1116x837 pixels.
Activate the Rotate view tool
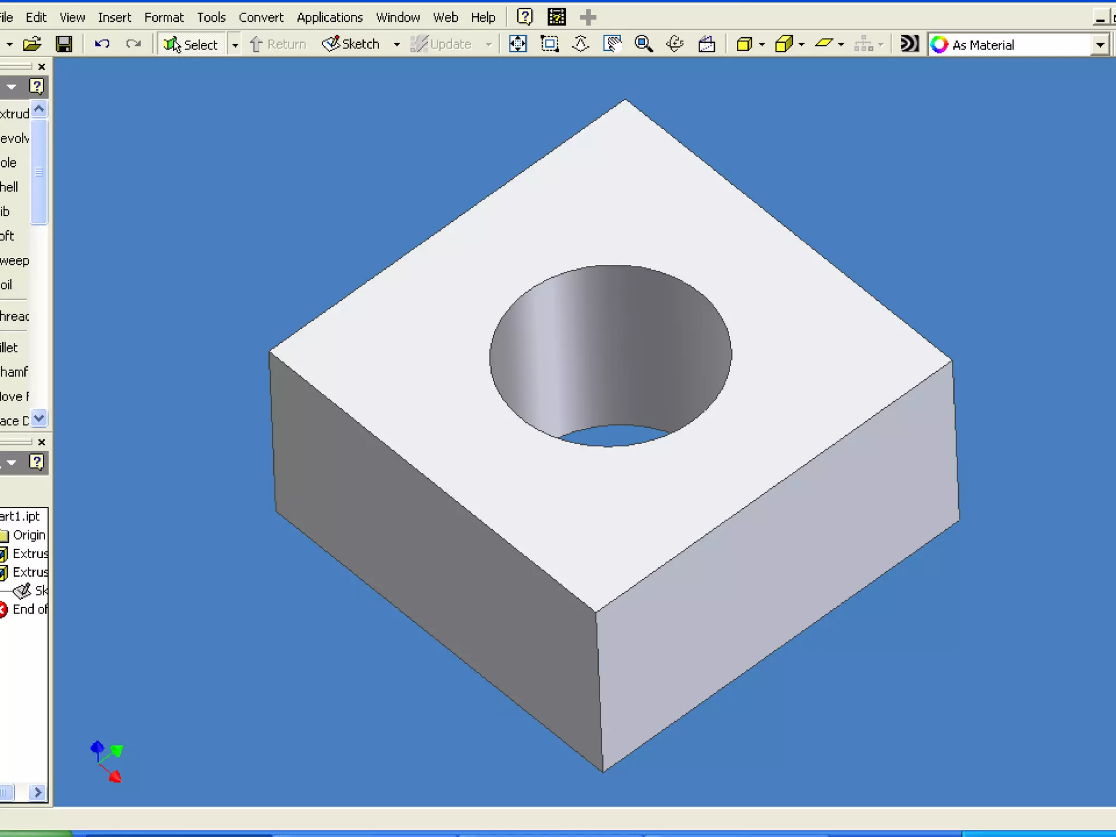tap(675, 44)
